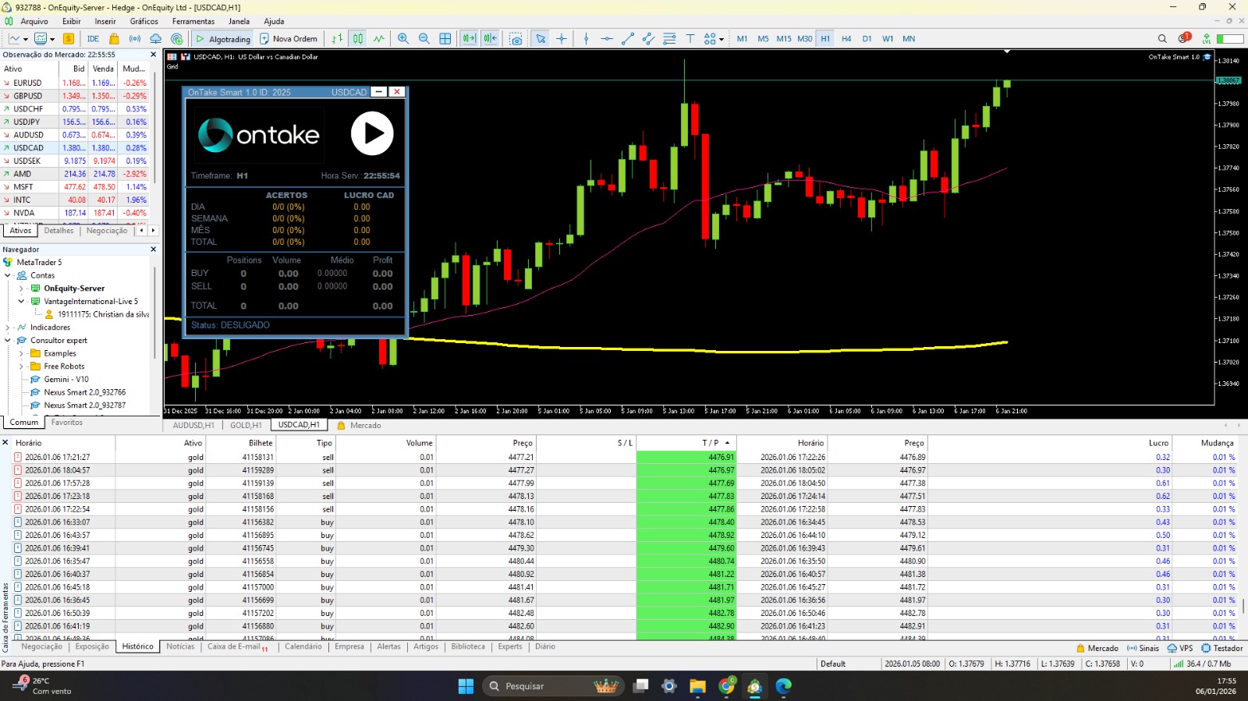Select the equidistant channel tool
Image resolution: width=1248 pixels, height=701 pixels.
tap(649, 39)
